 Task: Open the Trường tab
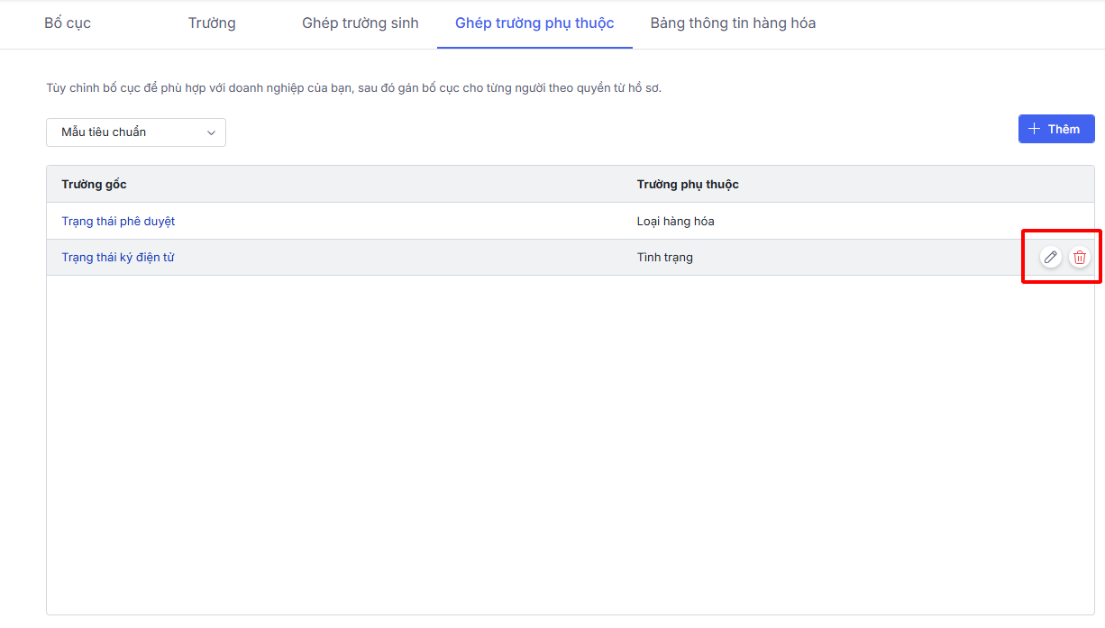coord(212,23)
